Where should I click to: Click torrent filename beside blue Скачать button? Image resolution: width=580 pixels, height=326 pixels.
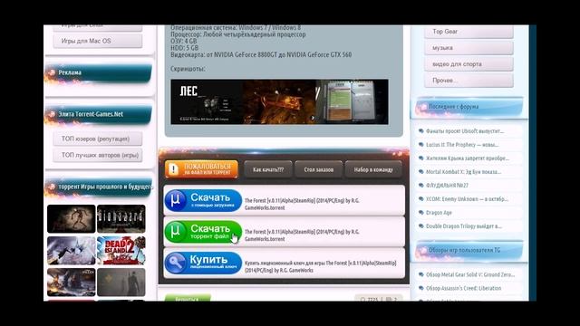coord(302,204)
